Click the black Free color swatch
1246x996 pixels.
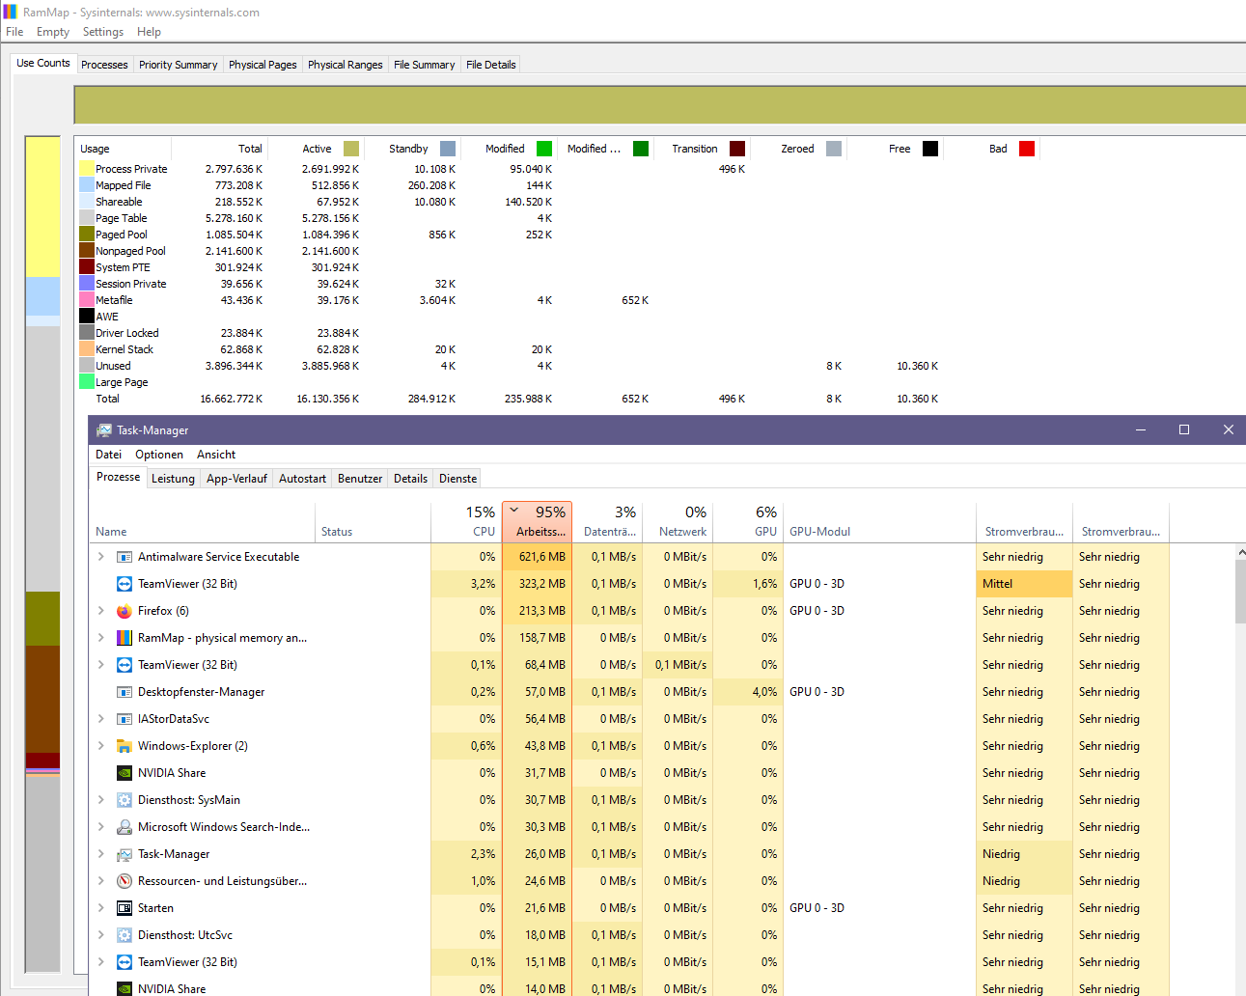[x=930, y=149]
